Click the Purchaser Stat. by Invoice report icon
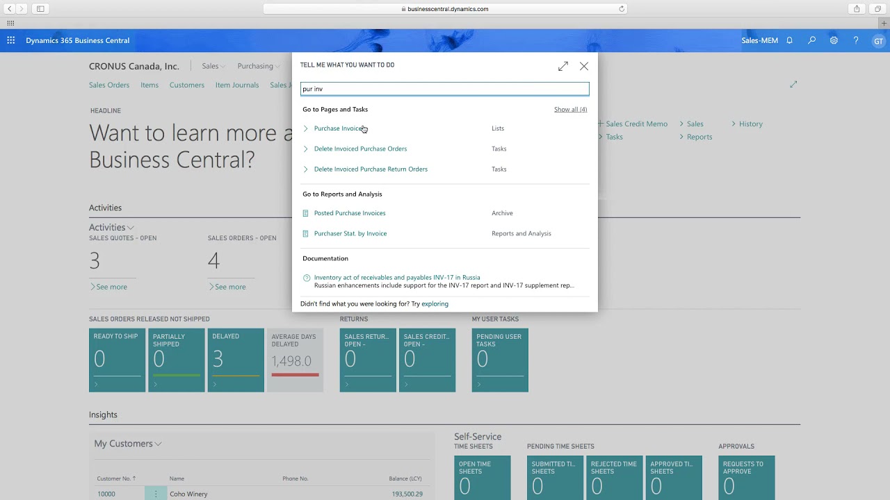890x500 pixels. point(305,233)
